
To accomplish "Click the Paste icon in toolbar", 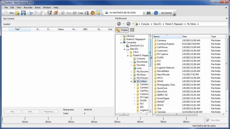I will click(x=42, y=13).
